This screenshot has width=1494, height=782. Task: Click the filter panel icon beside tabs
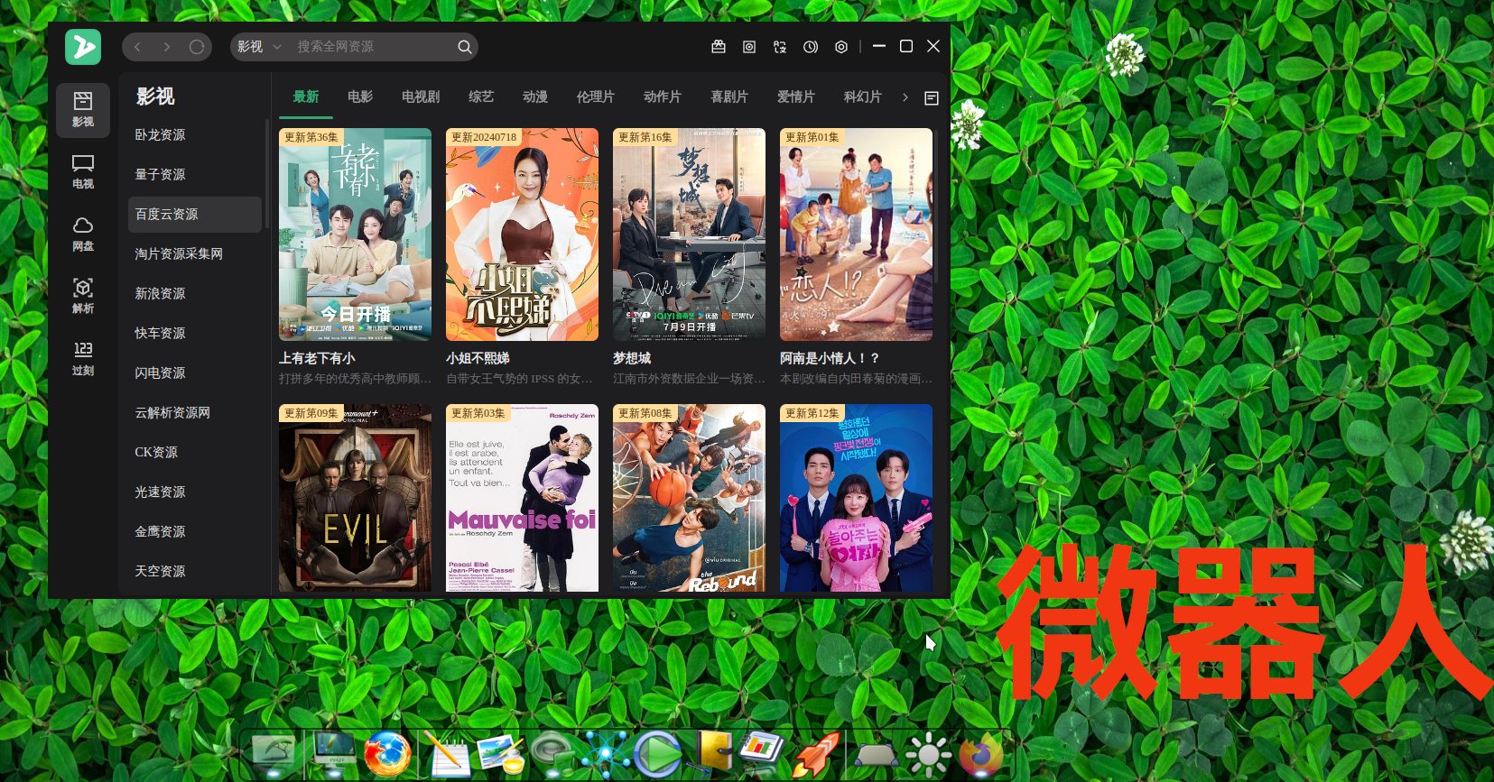[932, 97]
